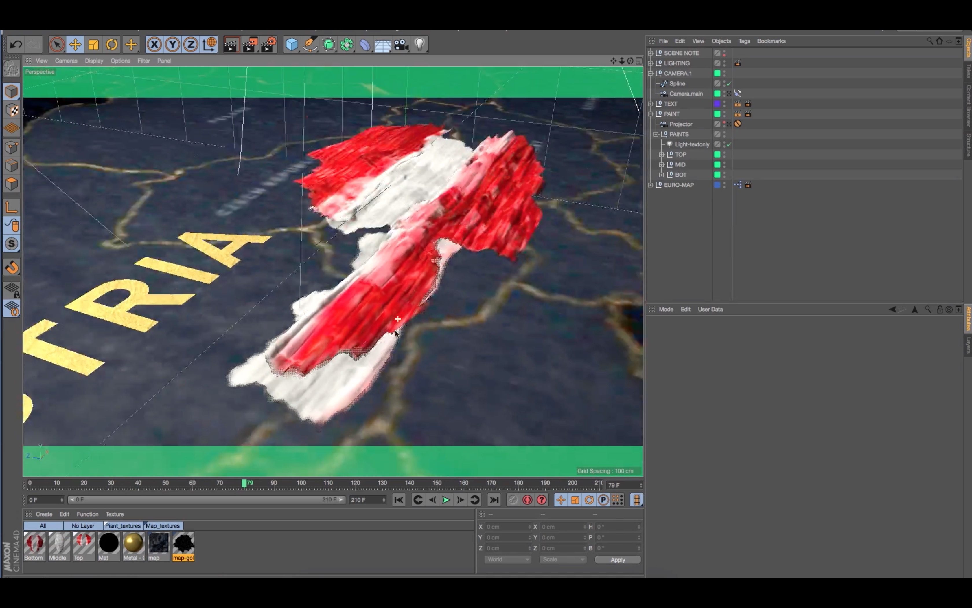Expand the TOP group
The image size is (972, 608).
pyautogui.click(x=662, y=154)
